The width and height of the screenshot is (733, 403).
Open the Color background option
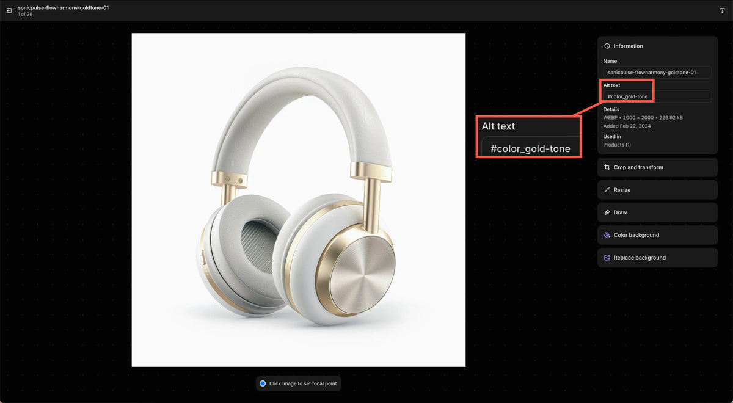[x=657, y=235]
